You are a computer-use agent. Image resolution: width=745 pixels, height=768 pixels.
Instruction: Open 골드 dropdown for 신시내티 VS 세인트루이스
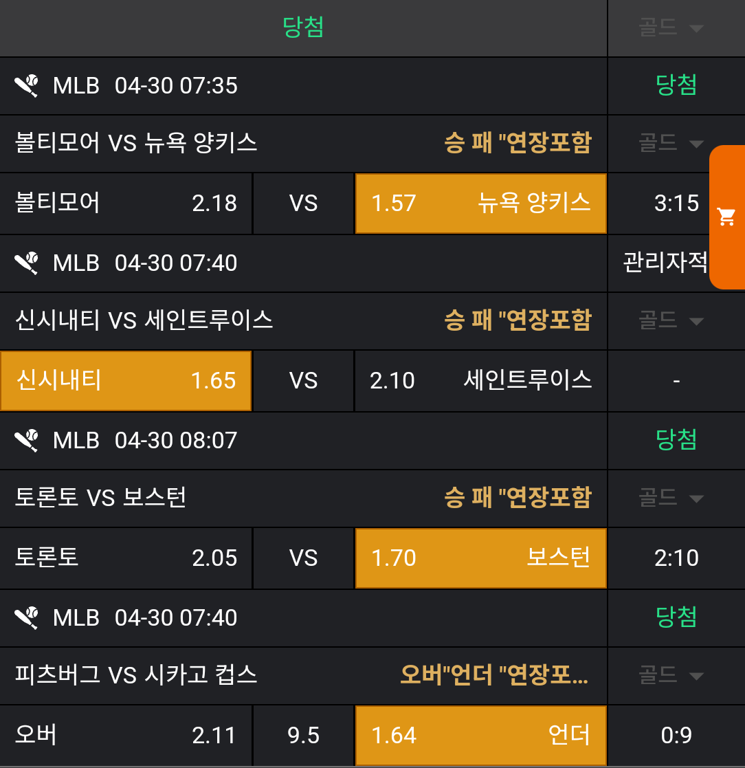pos(671,321)
